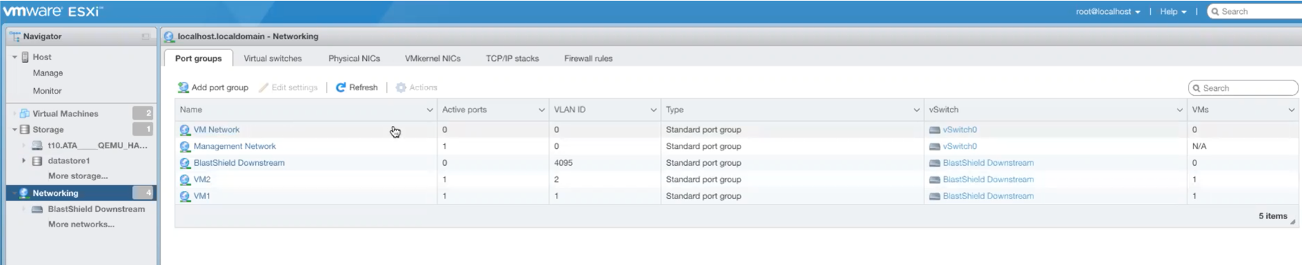Switch to the Firewall rules tab

[x=588, y=59]
